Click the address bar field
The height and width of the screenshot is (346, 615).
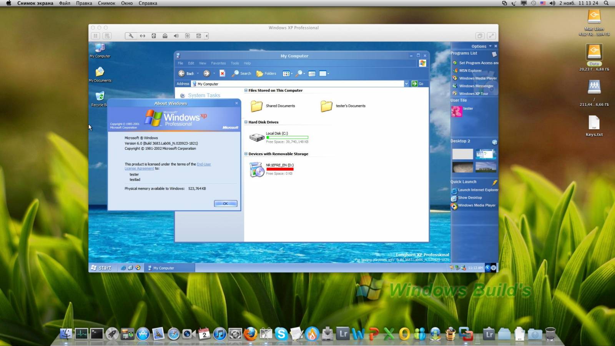[x=297, y=84]
